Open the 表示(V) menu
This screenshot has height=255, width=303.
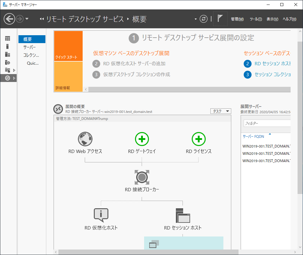click(272, 19)
